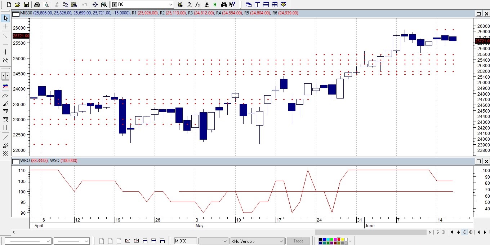Save the chart with the floppy disk icon

click(26, 4)
